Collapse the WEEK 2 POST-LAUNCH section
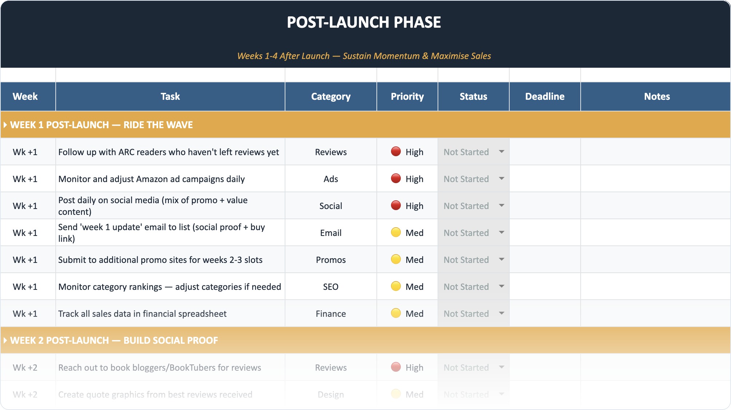This screenshot has height=410, width=731. [5, 340]
